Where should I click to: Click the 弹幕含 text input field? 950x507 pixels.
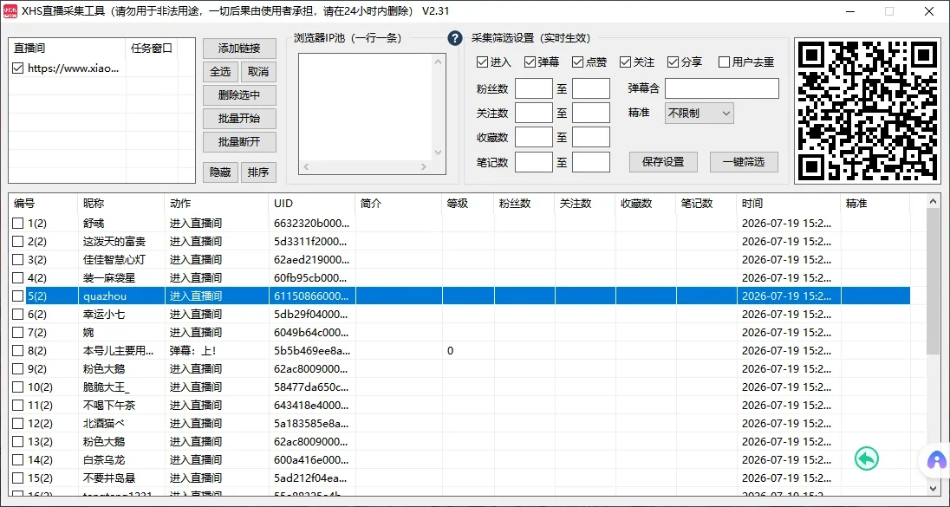click(x=721, y=88)
